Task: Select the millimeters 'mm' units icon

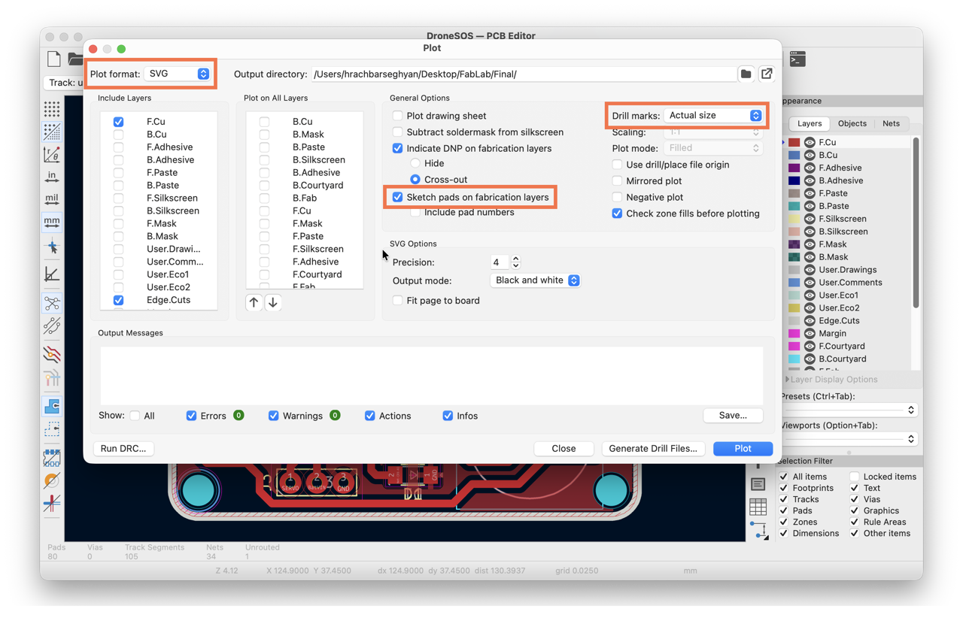Action: pyautogui.click(x=52, y=222)
